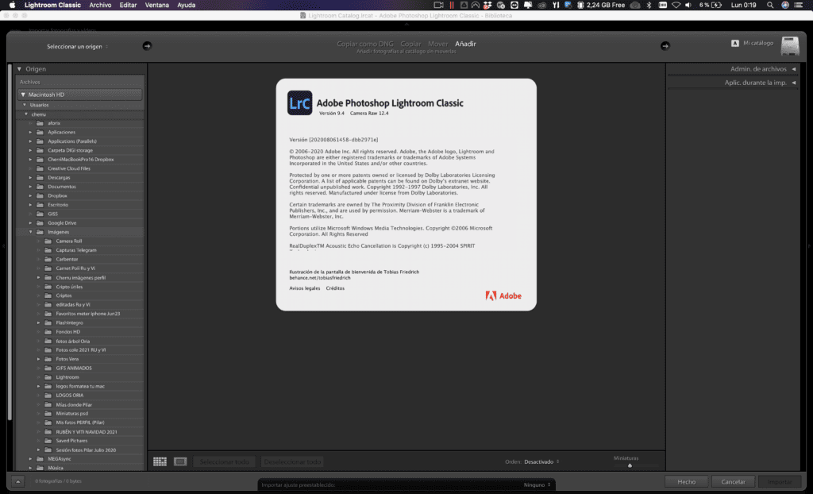This screenshot has height=494, width=813.
Task: Open the Seleccionar un origen dropdown
Action: [x=77, y=46]
